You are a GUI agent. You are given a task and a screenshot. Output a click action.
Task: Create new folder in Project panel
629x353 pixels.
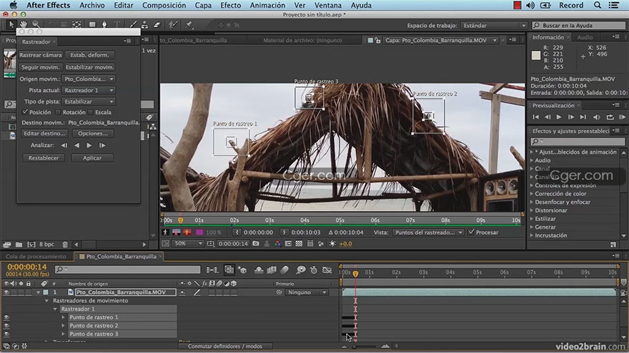(x=19, y=244)
